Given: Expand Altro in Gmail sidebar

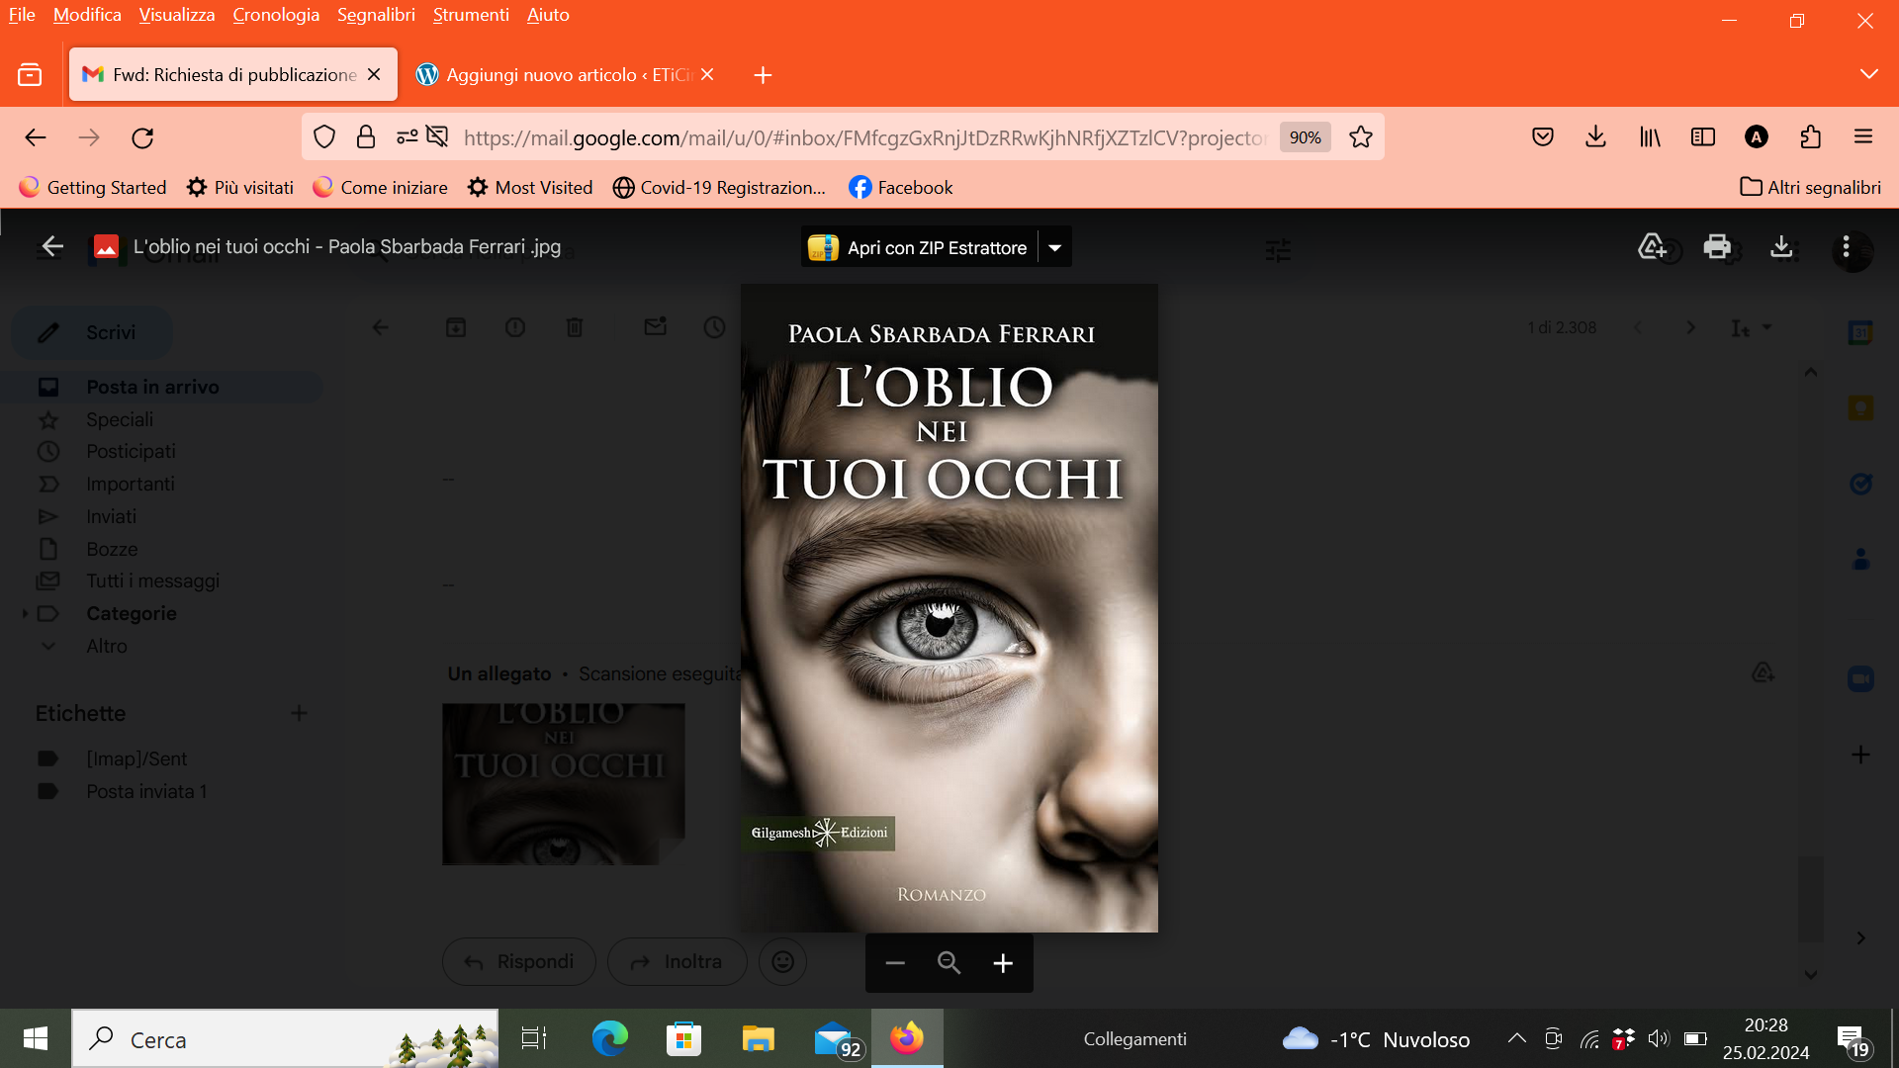Looking at the screenshot, I should [106, 647].
